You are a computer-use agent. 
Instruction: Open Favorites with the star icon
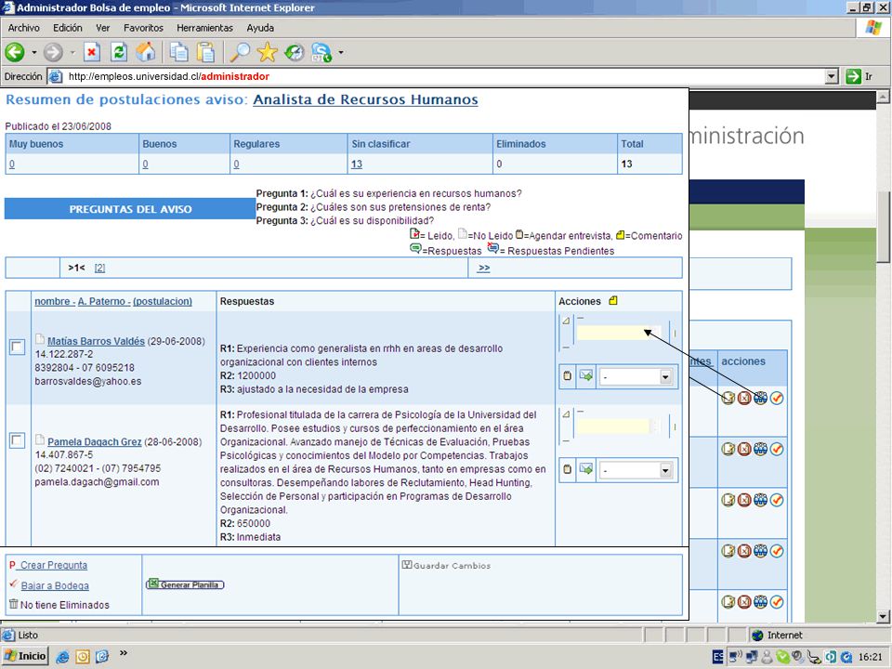pyautogui.click(x=267, y=52)
